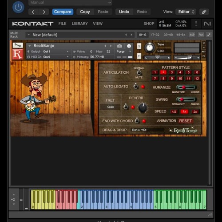The height and width of the screenshot is (222, 222).
Task: Close the instrument with X icon
Action: click(204, 43)
